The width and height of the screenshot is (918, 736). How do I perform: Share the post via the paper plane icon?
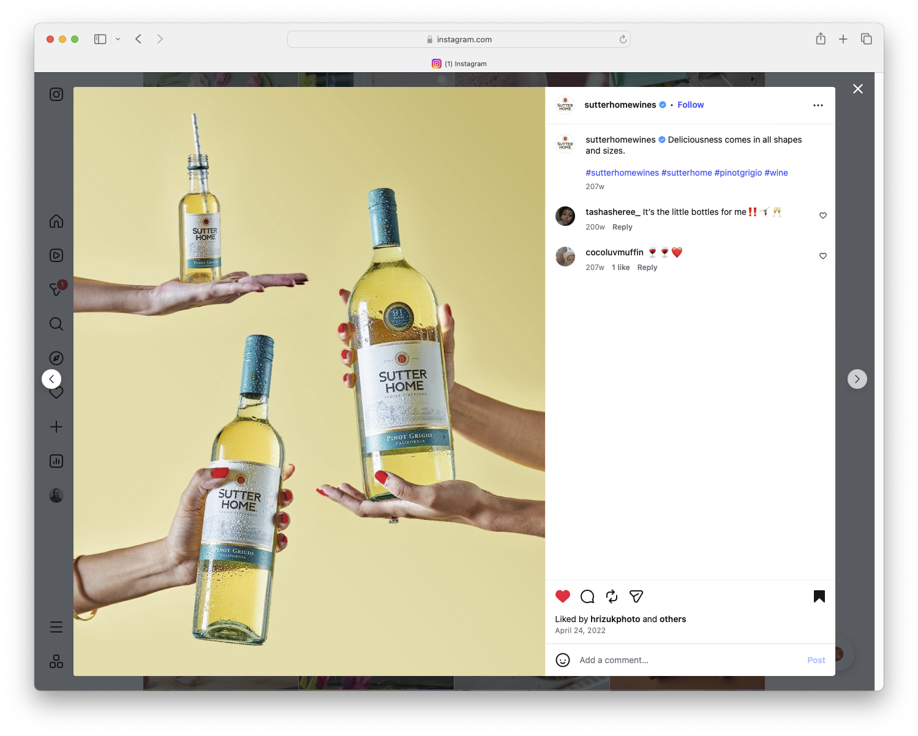[636, 596]
